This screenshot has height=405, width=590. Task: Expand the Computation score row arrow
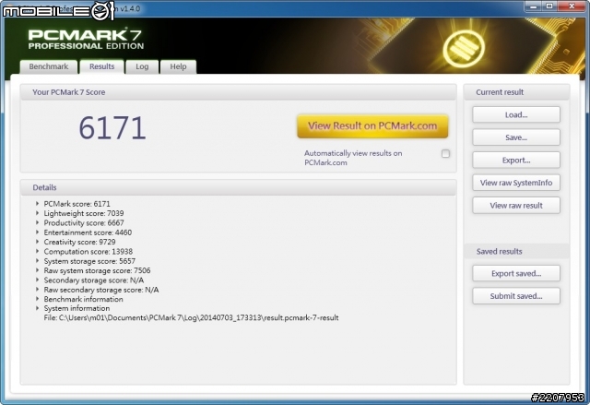(x=37, y=251)
